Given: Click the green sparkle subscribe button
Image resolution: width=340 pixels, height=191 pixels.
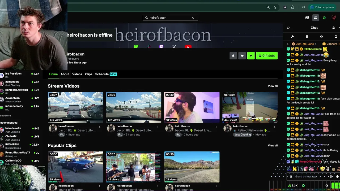Looking at the screenshot, I should coord(251,56).
